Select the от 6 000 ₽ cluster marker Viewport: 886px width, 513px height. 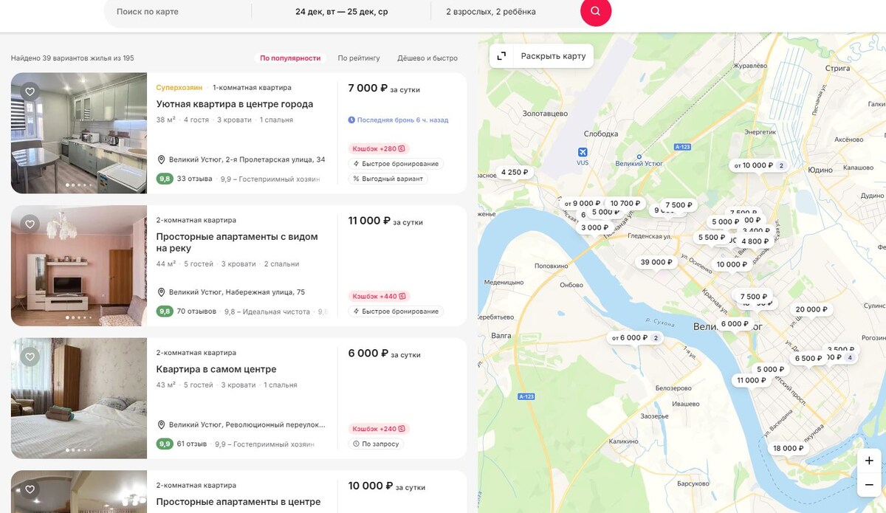point(635,338)
